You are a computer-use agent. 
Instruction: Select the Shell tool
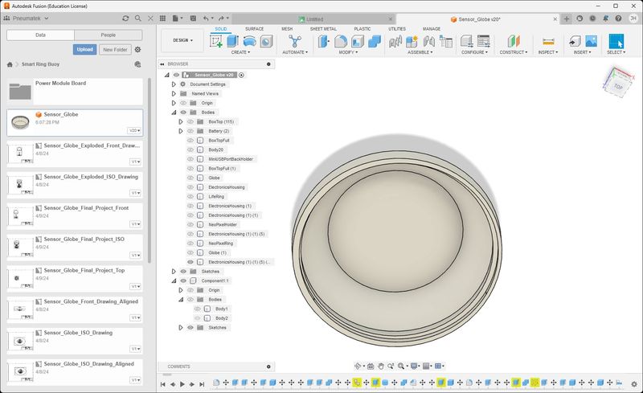point(357,42)
